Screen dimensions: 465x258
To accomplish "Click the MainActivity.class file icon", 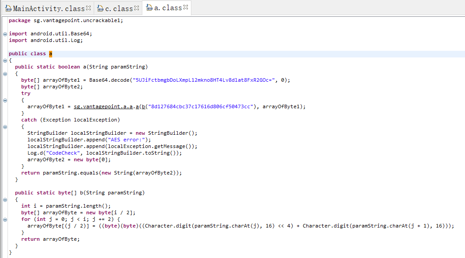I will coord(8,8).
